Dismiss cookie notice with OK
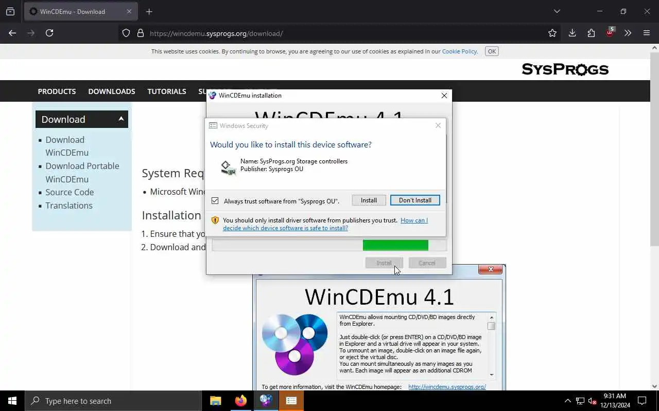659x411 pixels. pos(492,51)
